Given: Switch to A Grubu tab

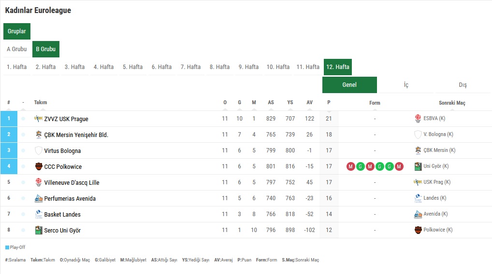Looking at the screenshot, I should tap(17, 49).
